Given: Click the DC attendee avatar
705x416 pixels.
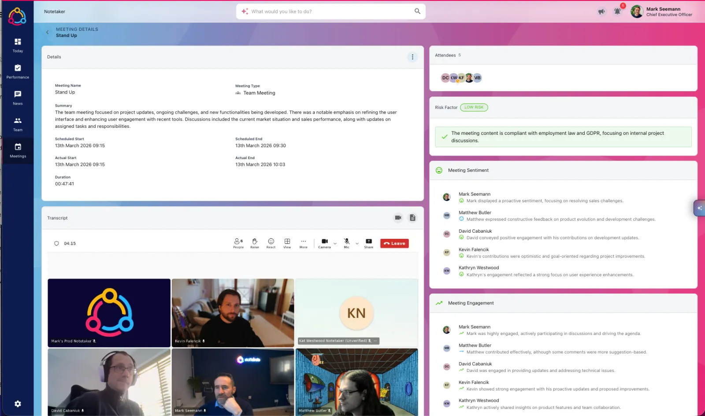Looking at the screenshot, I should tap(445, 78).
